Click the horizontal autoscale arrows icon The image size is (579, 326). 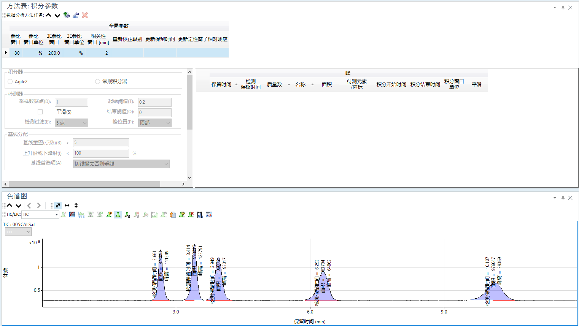coord(67,206)
